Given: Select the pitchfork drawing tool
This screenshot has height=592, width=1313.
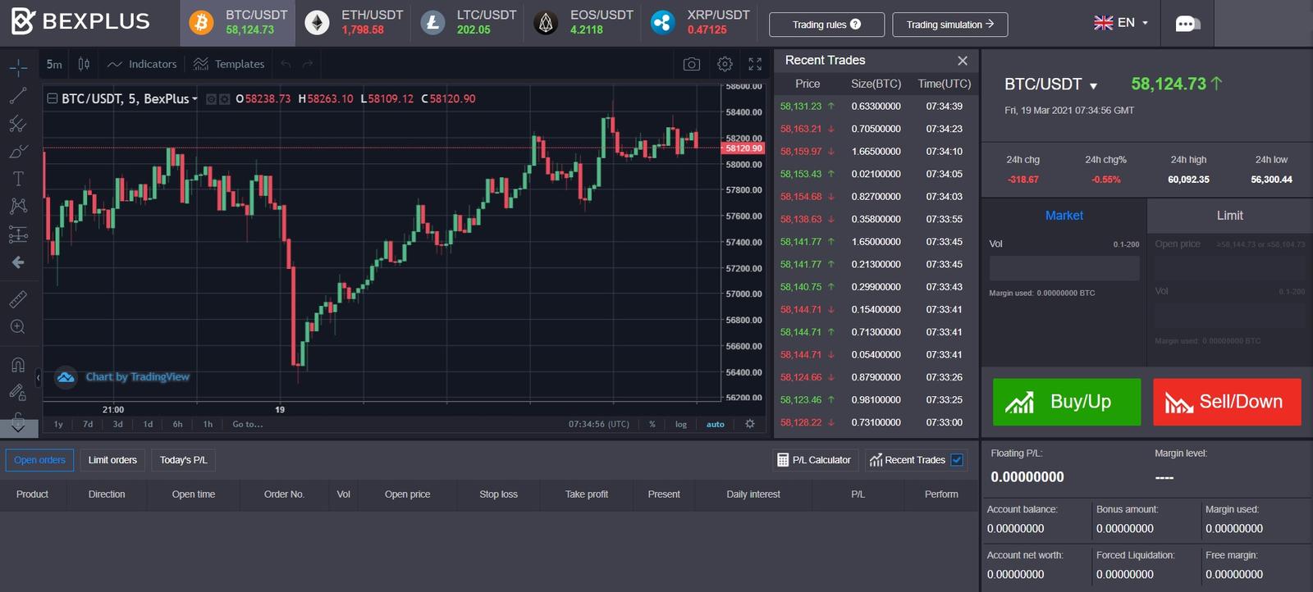Looking at the screenshot, I should coord(18,124).
